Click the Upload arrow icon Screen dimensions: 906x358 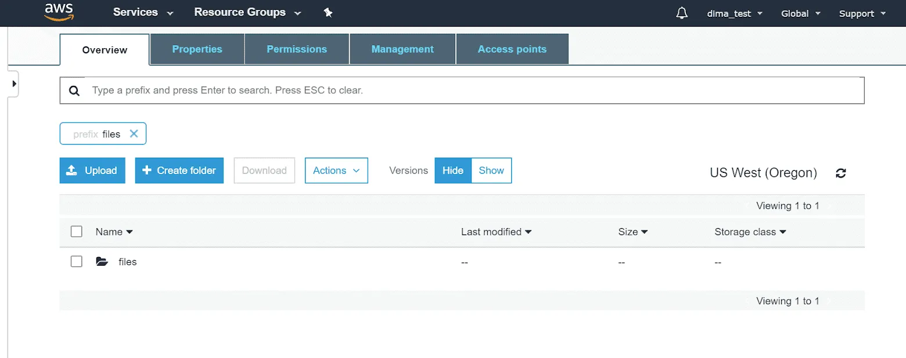[71, 170]
